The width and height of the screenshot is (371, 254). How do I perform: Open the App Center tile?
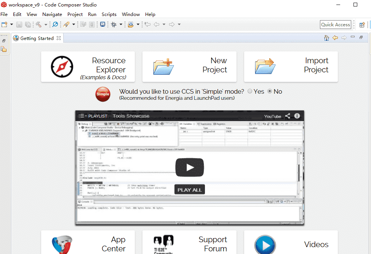[88, 243]
